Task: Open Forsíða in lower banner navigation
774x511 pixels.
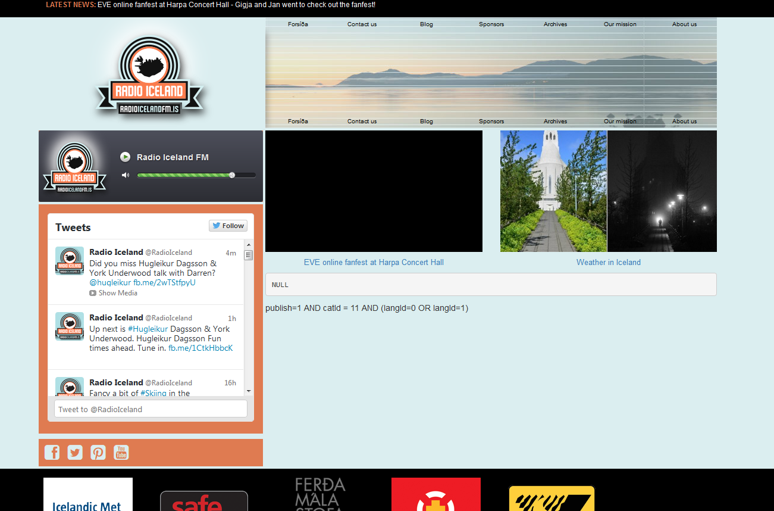Action: [298, 121]
